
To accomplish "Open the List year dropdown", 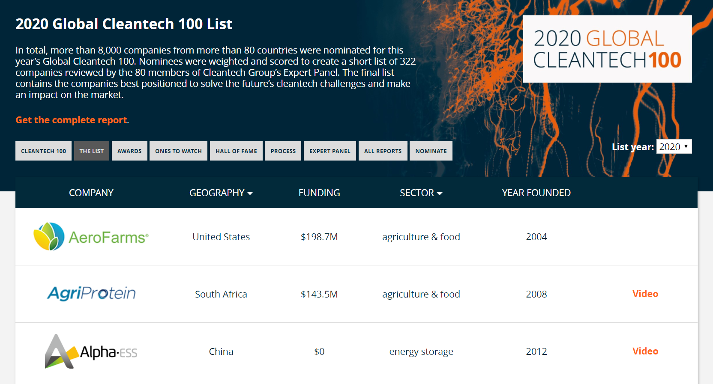I will [674, 147].
